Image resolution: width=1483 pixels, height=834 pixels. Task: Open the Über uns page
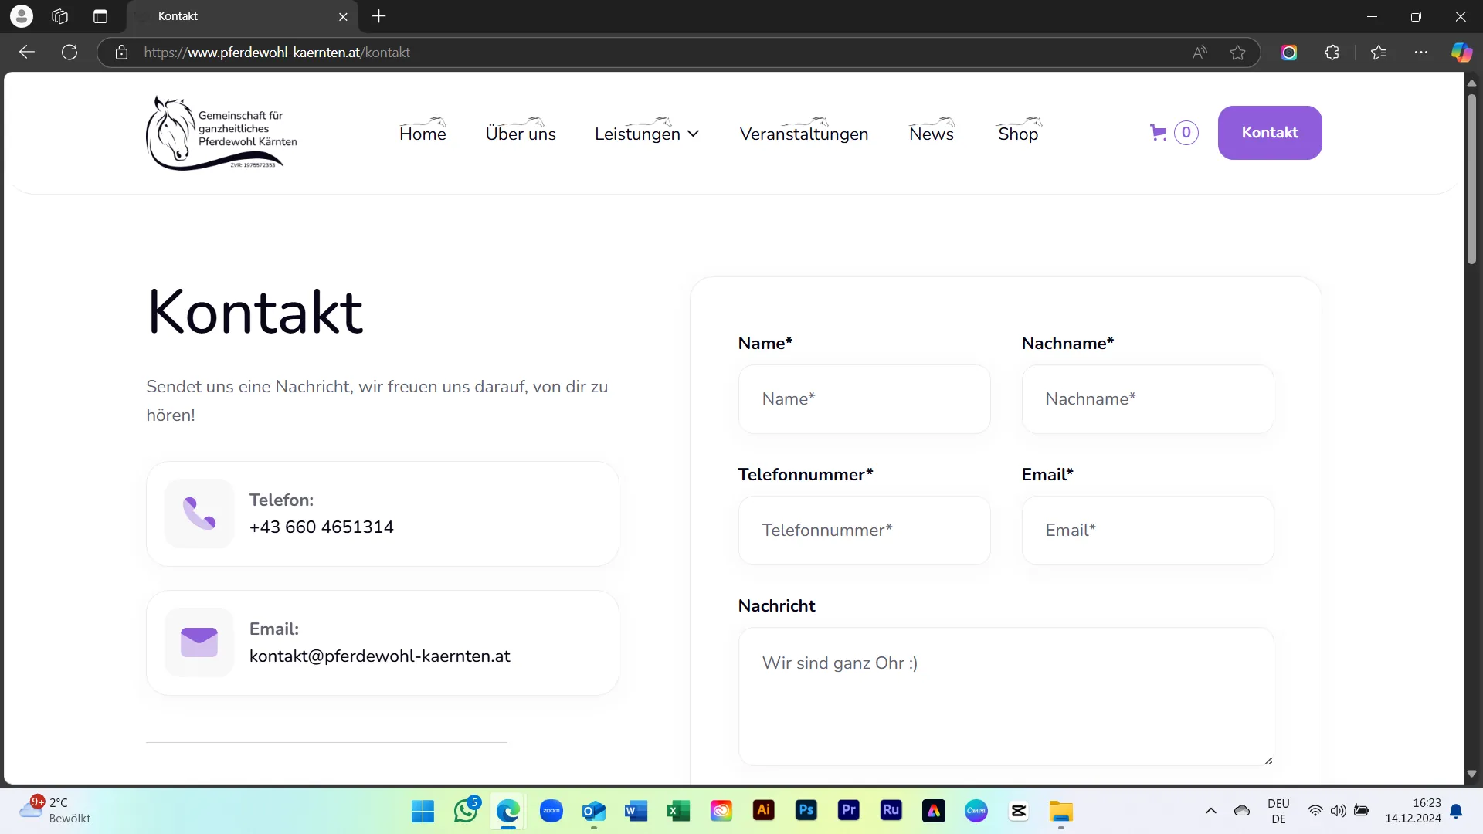(521, 134)
